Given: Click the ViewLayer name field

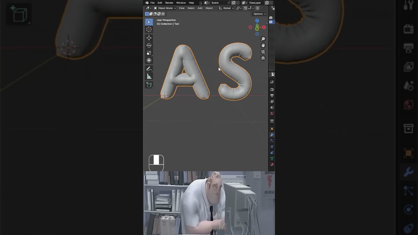Looking at the screenshot, I should click(x=256, y=3).
